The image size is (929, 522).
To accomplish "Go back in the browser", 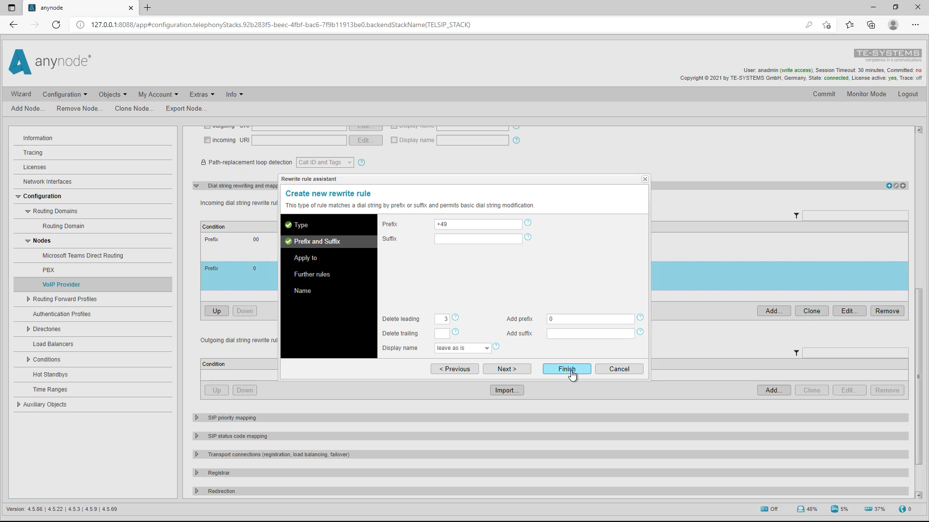I will click(14, 25).
